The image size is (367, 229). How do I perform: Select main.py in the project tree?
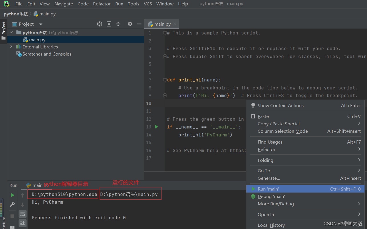click(37, 40)
